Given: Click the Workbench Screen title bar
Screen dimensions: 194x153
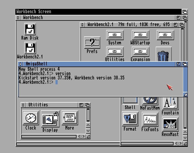Looking at the screenshot, I should (x=99, y=12).
